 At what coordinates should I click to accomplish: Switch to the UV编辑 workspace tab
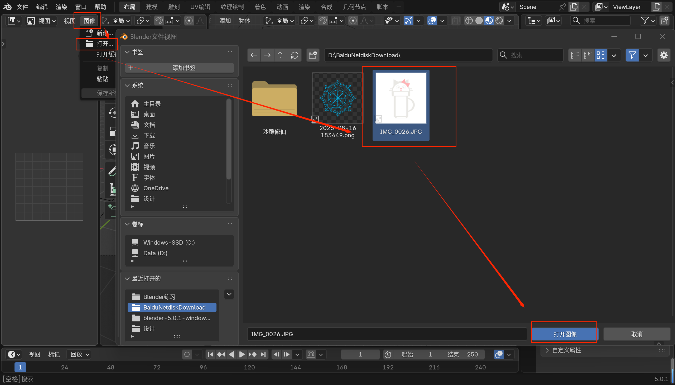click(x=200, y=7)
